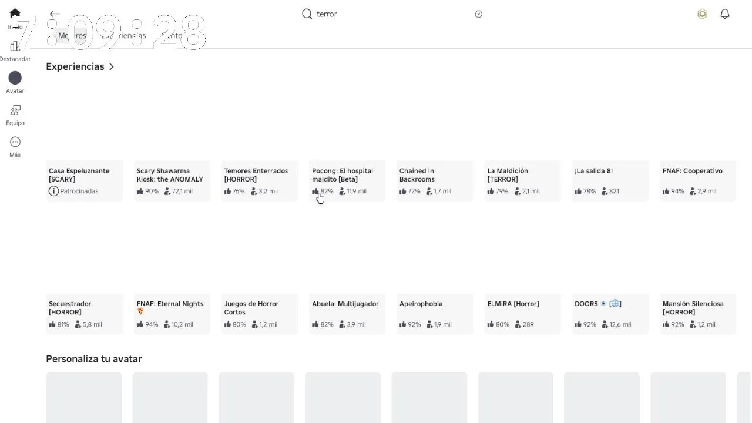The width and height of the screenshot is (752, 423).
Task: Expand the Experiencias section chevron
Action: click(112, 67)
